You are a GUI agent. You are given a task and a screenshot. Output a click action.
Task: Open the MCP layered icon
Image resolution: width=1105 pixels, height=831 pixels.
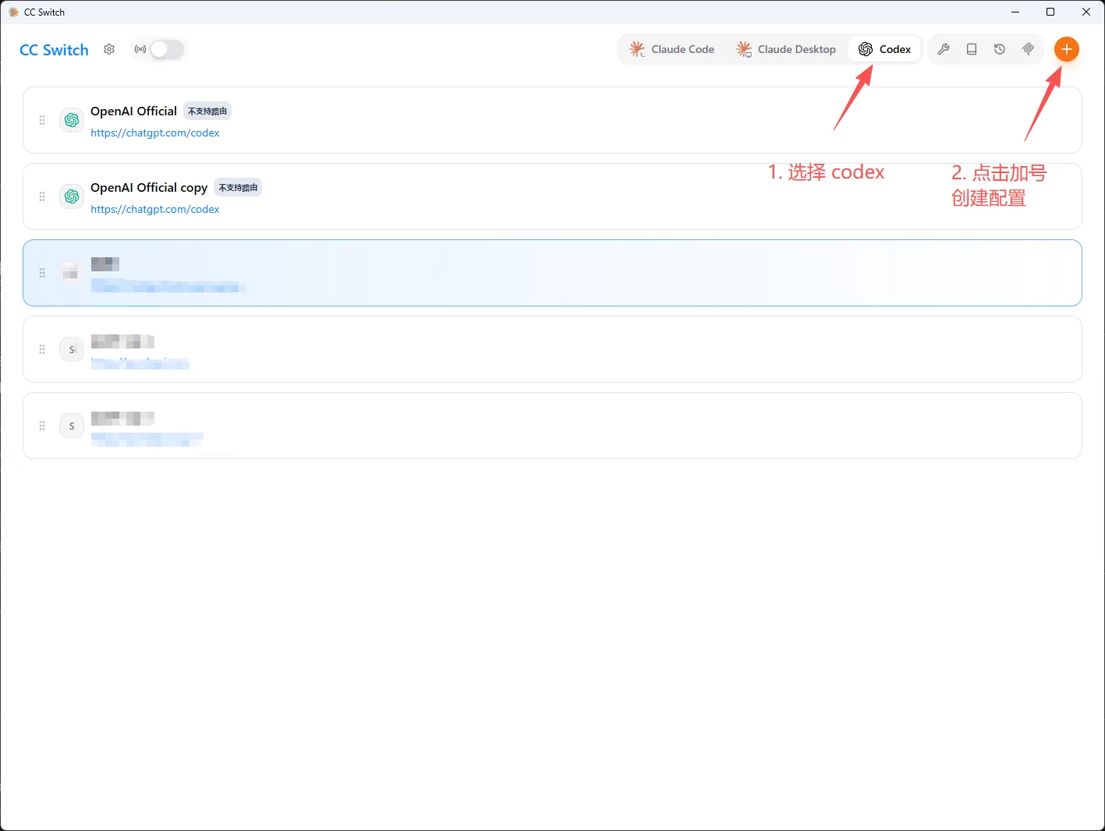point(1028,49)
